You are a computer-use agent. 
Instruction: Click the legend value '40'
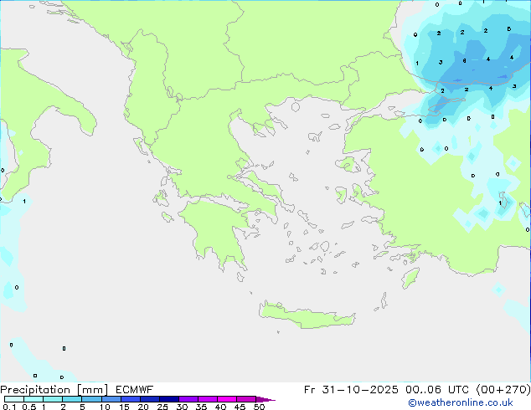coord(220,407)
